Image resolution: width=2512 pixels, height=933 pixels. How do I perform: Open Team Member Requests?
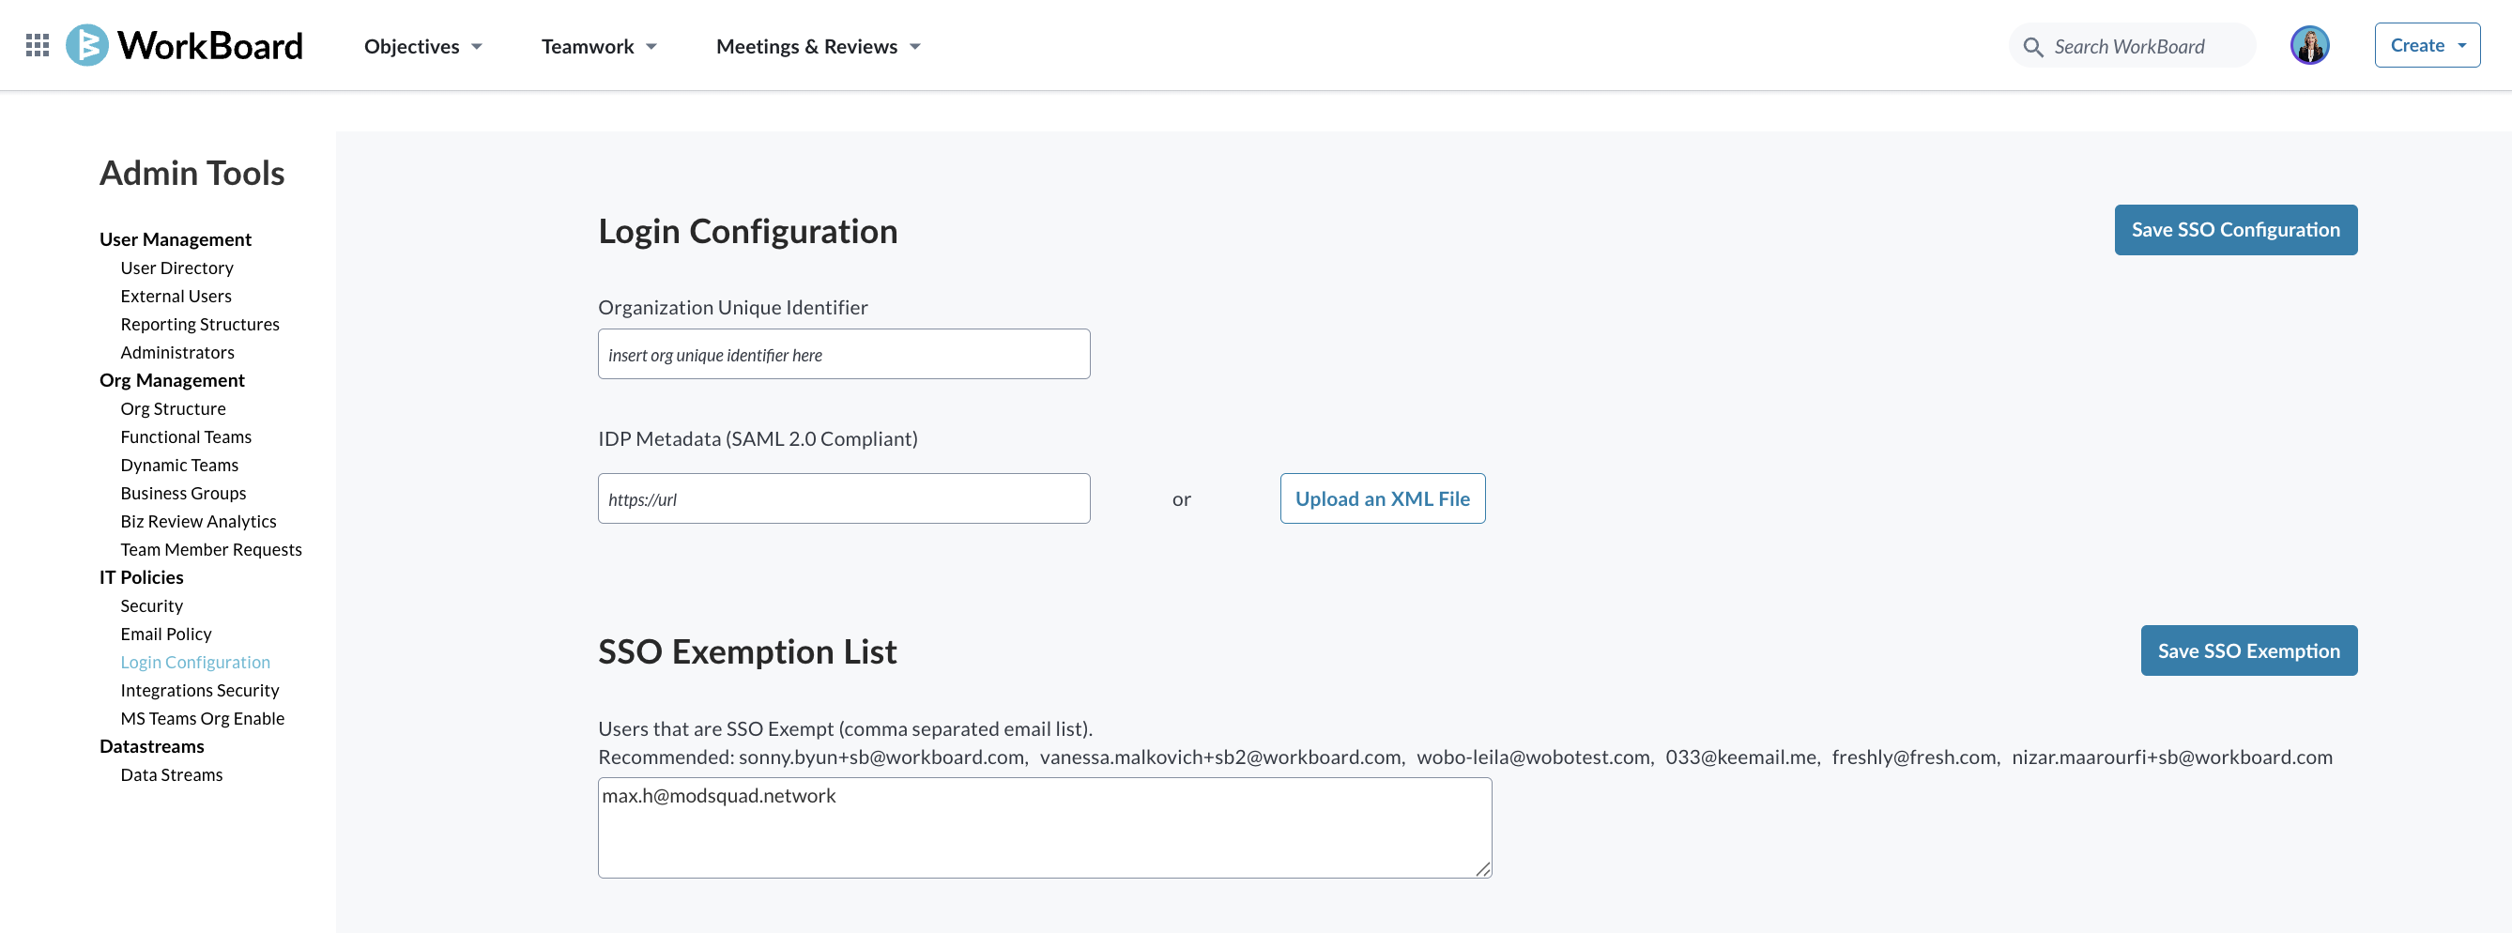point(210,550)
